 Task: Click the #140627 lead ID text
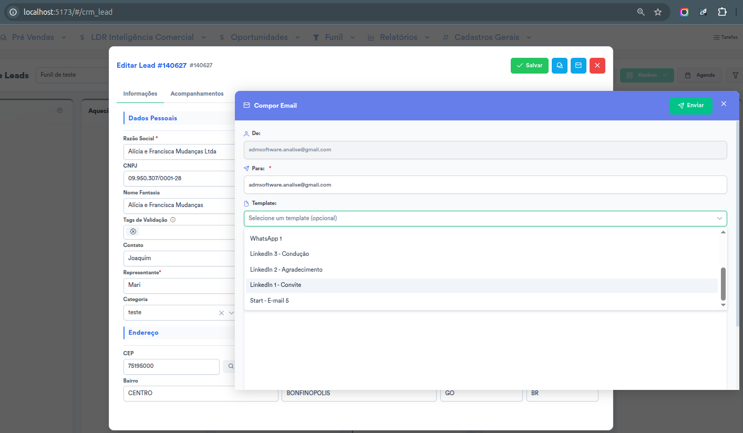[201, 65]
